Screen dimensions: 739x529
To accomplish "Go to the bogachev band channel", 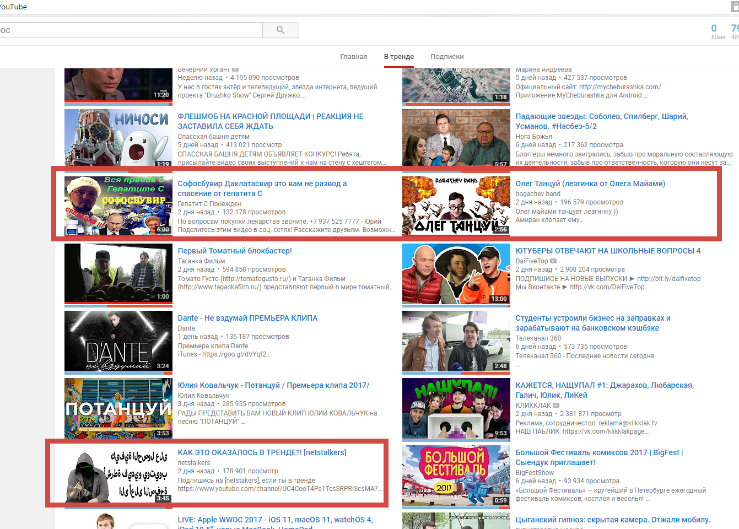I will click(538, 194).
